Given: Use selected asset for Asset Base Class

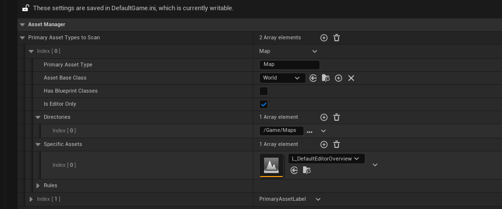Looking at the screenshot, I should point(313,78).
